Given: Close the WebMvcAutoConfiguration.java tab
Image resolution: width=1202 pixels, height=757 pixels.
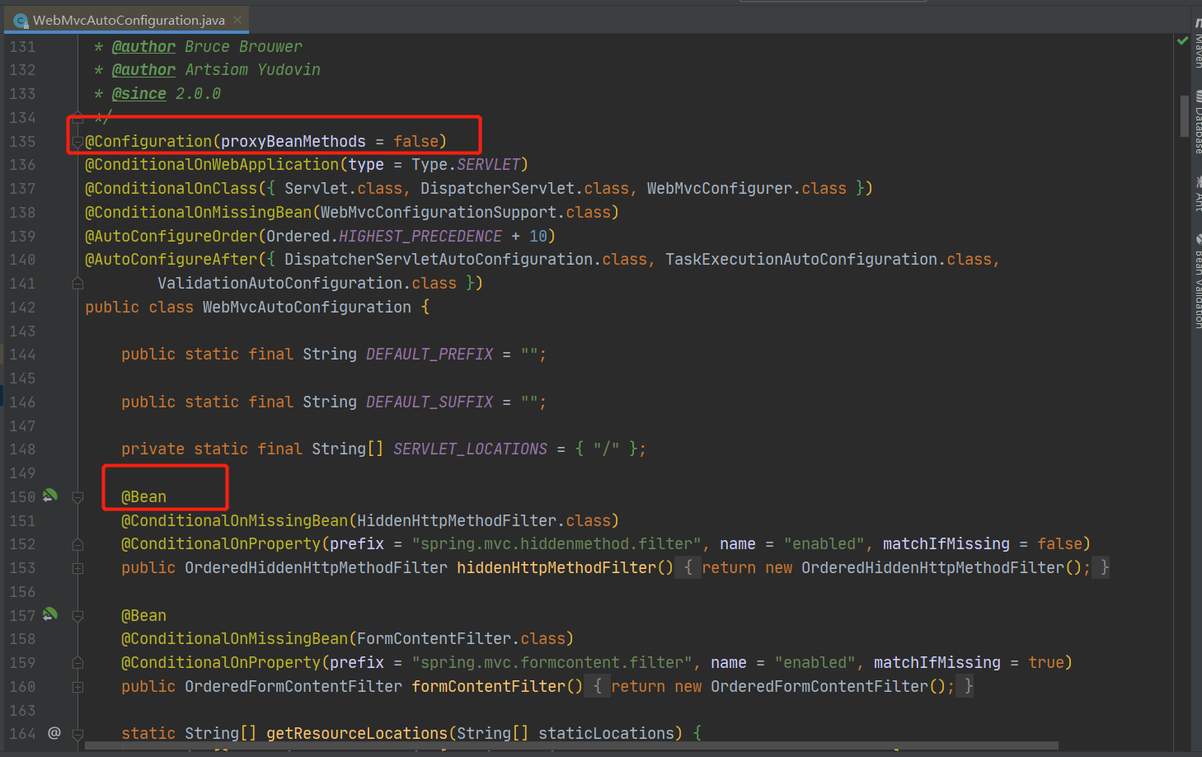Looking at the screenshot, I should coord(237,20).
